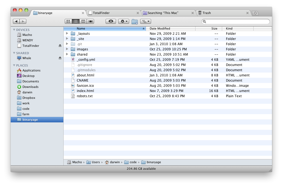Open the Action gear dropdown menu
The width and height of the screenshot is (283, 187).
tap(123, 21)
